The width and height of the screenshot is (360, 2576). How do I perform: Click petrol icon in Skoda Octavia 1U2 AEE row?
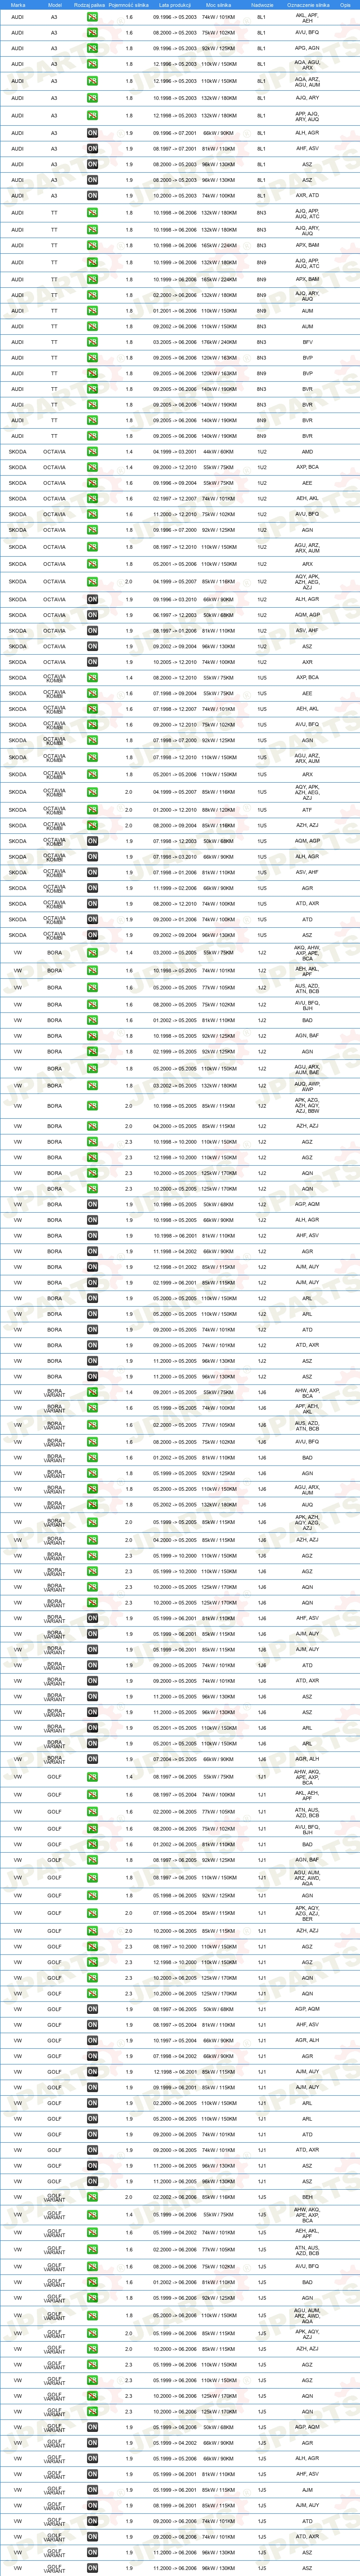click(92, 483)
